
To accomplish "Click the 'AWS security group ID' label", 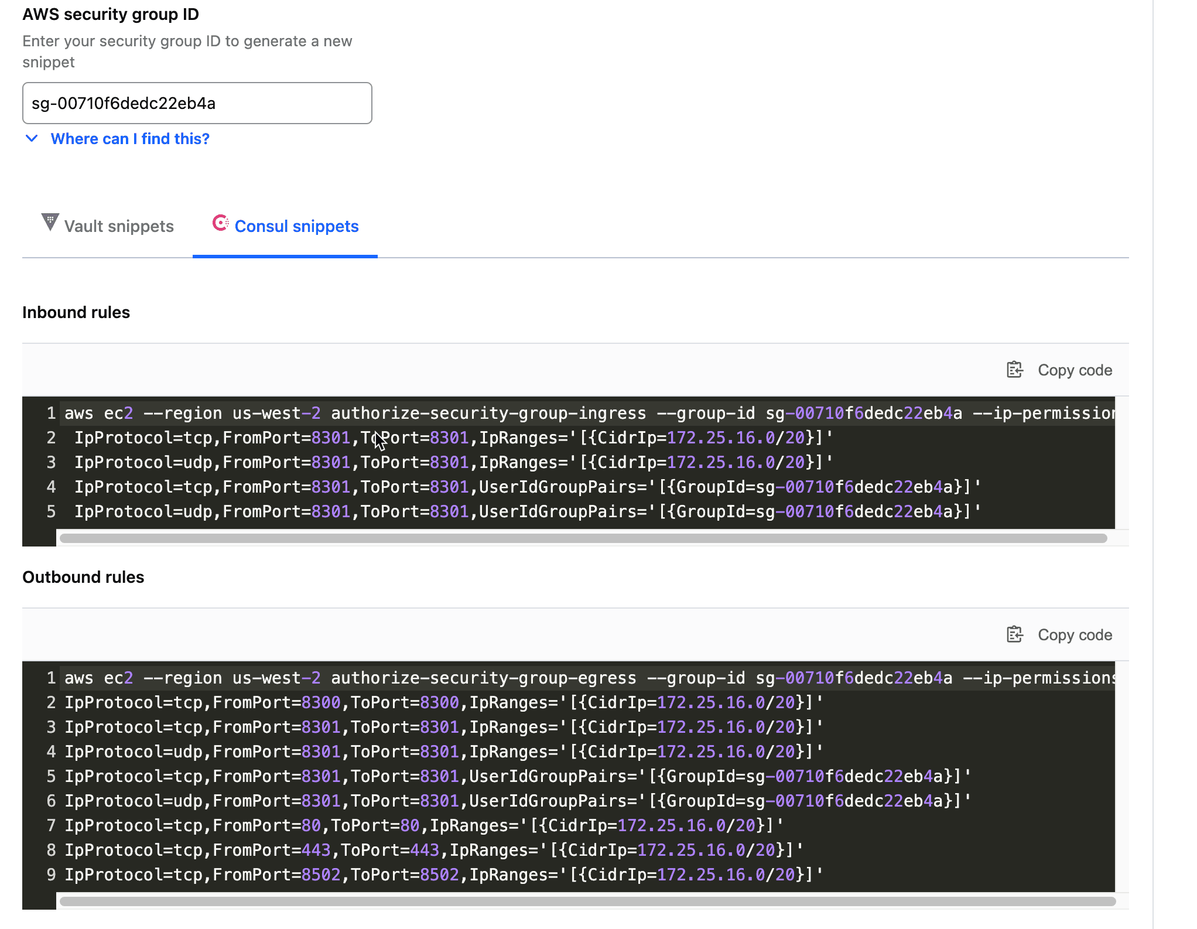I will 111,14.
